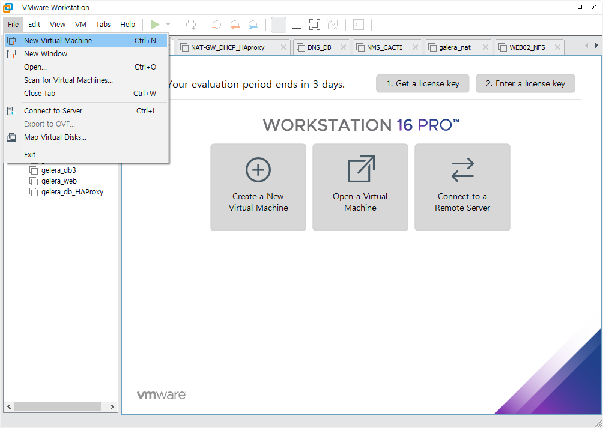
Task: Choose Close Tab menu entry
Action: (86, 94)
